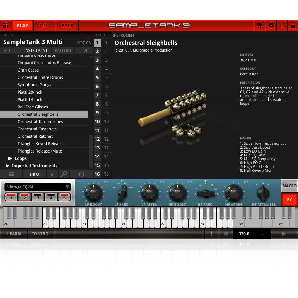
Task: Click the lock icon top right
Action: coord(293,26)
